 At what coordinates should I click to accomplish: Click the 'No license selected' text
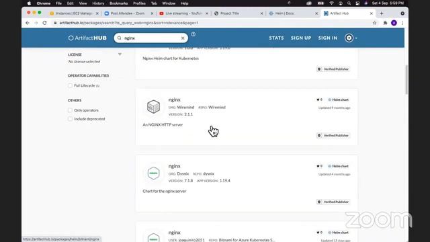click(x=84, y=62)
